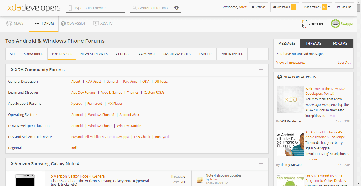This screenshot has height=186, width=361.
Task: Select the MESSAGES sidebar tab
Action: click(287, 44)
